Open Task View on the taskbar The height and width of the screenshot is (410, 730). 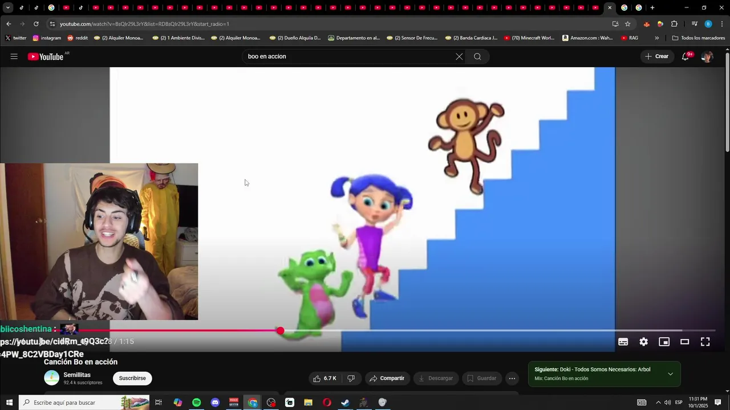[x=159, y=403]
